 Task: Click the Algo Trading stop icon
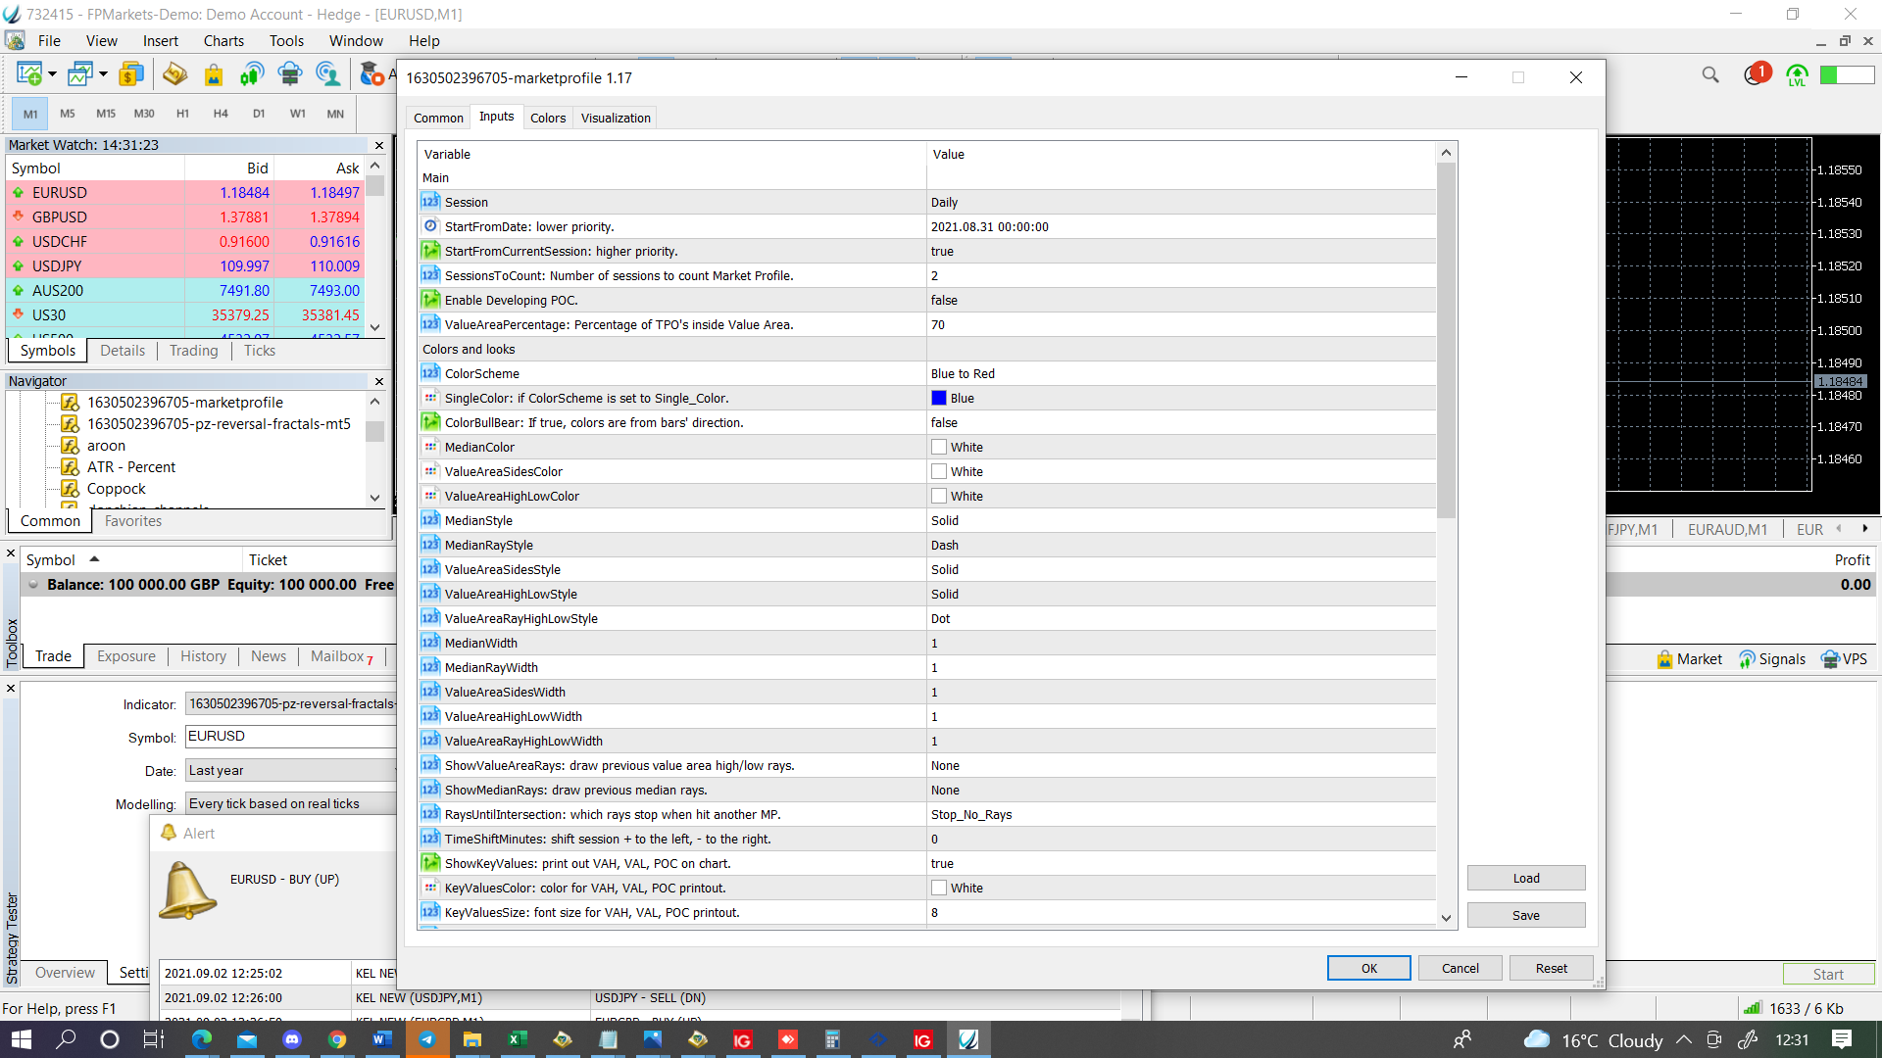coord(371,74)
